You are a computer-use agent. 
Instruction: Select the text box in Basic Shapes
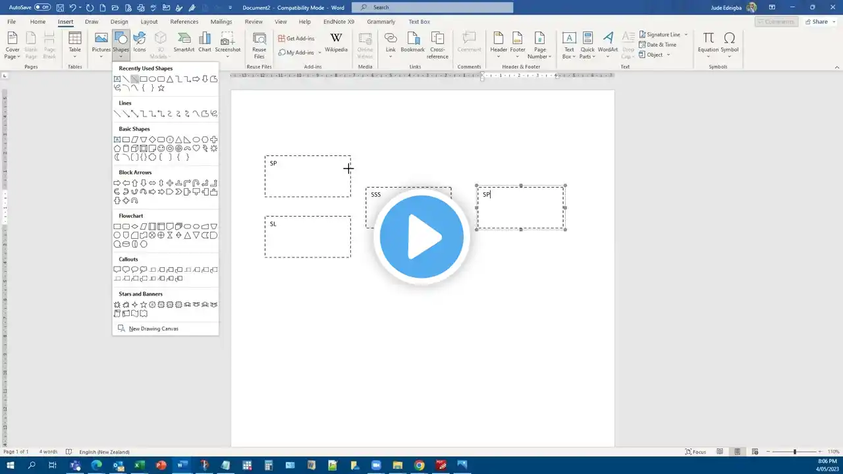click(x=117, y=140)
